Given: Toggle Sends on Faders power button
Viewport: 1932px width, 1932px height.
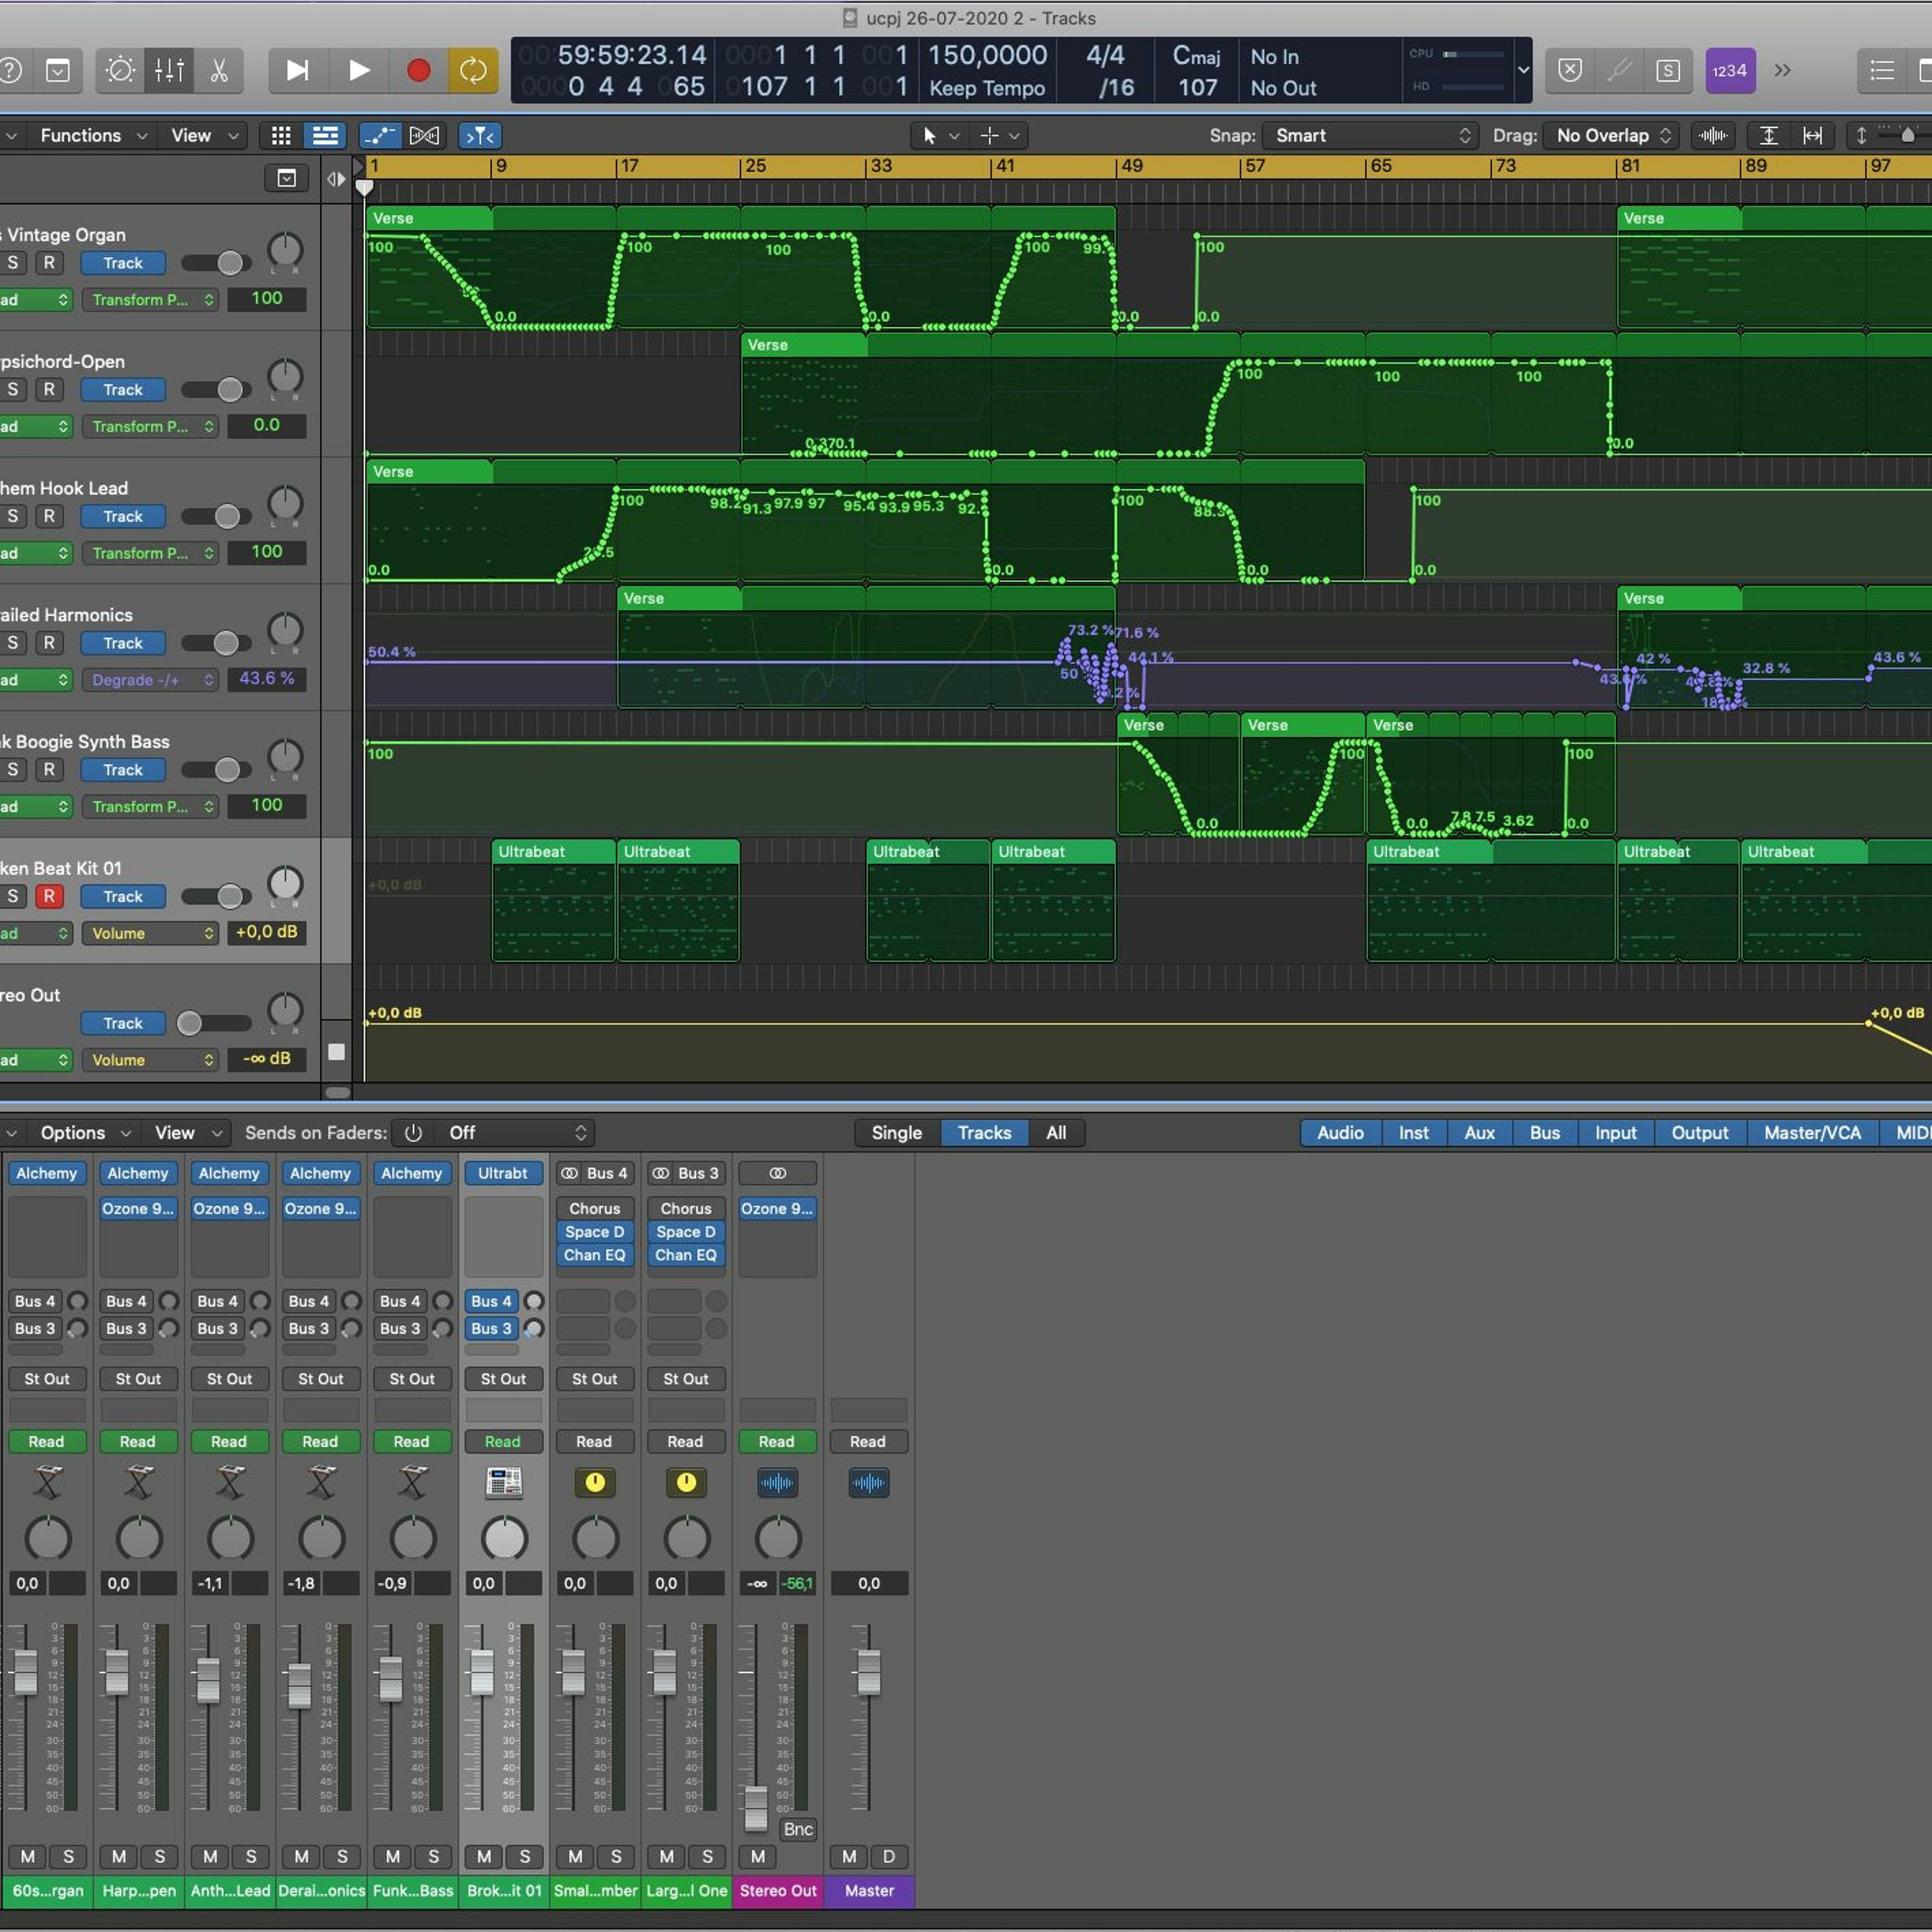Looking at the screenshot, I should click(413, 1133).
